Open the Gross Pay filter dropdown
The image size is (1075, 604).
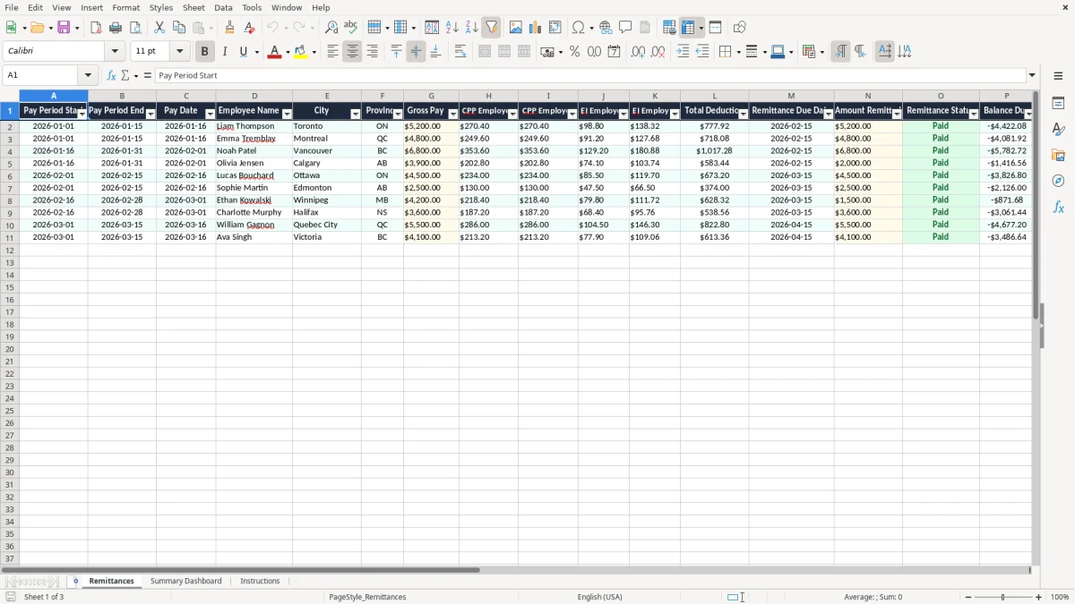[452, 114]
